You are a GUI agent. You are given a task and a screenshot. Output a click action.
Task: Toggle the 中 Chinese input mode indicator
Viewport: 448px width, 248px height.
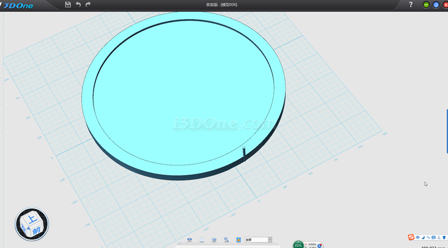tap(418, 237)
